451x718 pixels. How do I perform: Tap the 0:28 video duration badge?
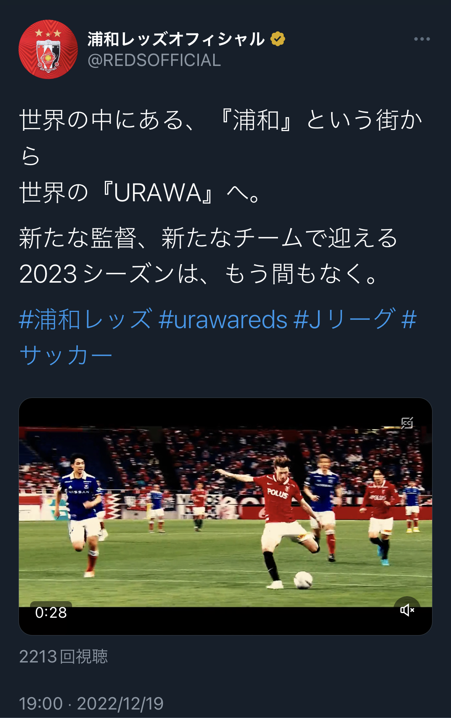pyautogui.click(x=51, y=612)
